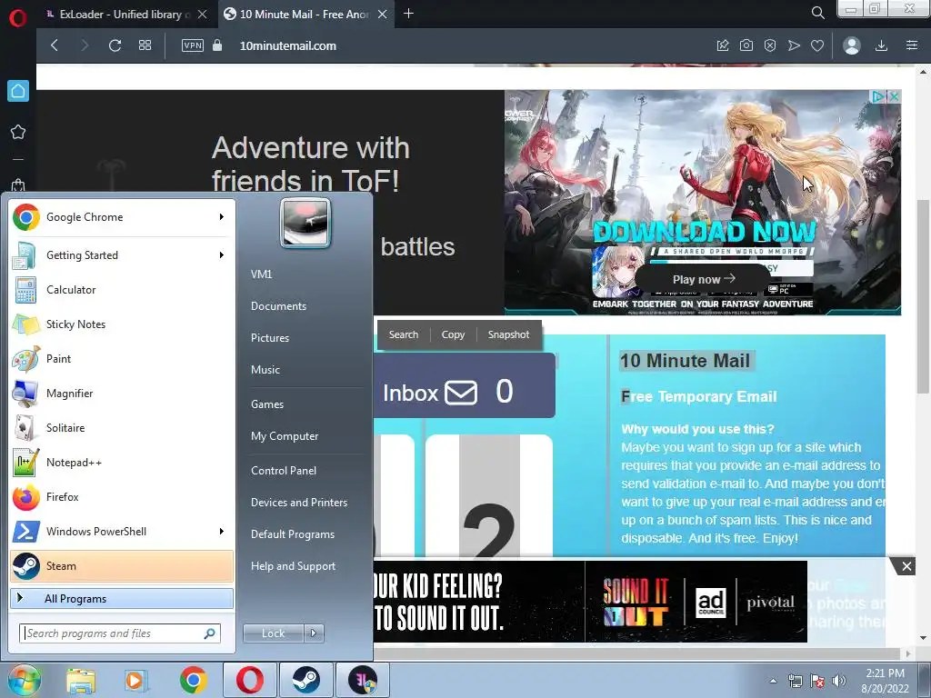Screen dimensions: 931x698
Task: Open the Speed Dial grid icon
Action: [145, 45]
